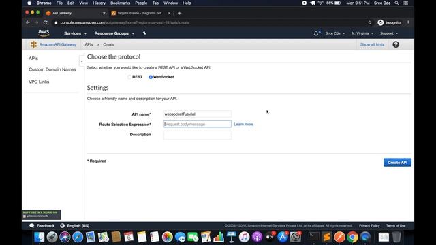Image resolution: width=436 pixels, height=245 pixels.
Task: Open the View menu
Action: 83,3
